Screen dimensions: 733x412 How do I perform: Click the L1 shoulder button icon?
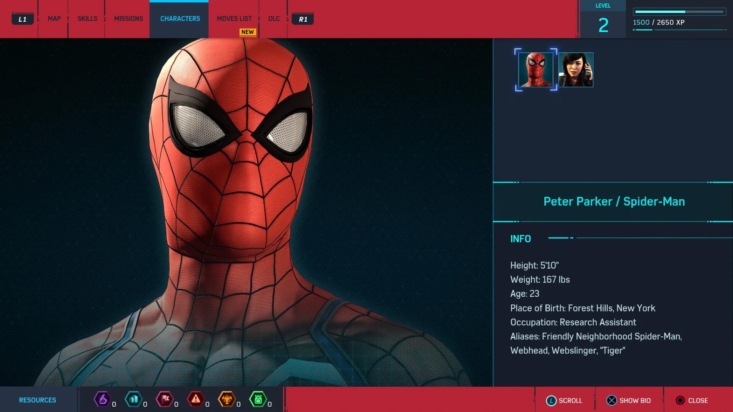pyautogui.click(x=23, y=19)
